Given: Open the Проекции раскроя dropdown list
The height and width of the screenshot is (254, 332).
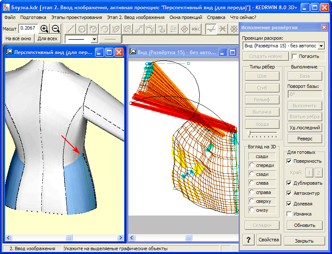Looking at the screenshot, I should [x=321, y=46].
